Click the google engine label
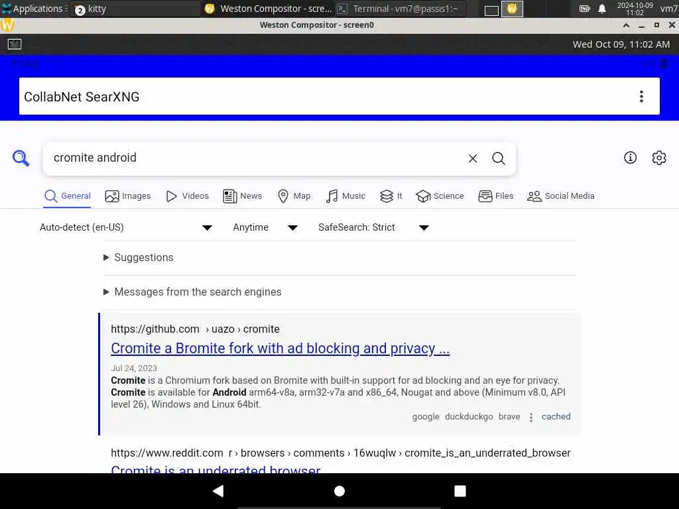 tap(426, 417)
